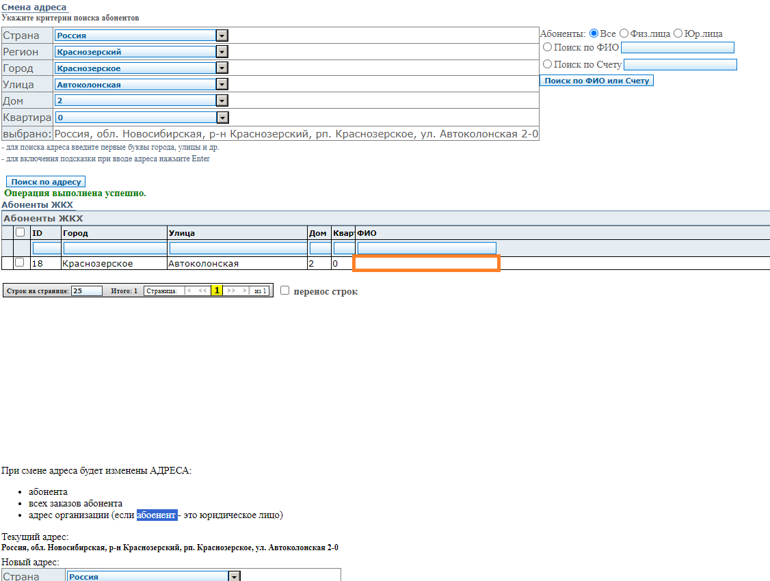Click previous page double-arrow button
The image size is (770, 581).
point(202,290)
